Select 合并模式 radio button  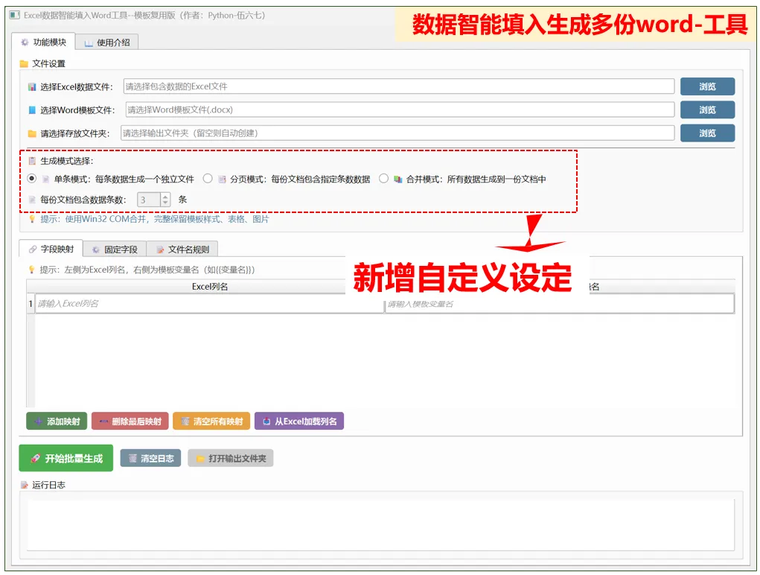(x=383, y=179)
